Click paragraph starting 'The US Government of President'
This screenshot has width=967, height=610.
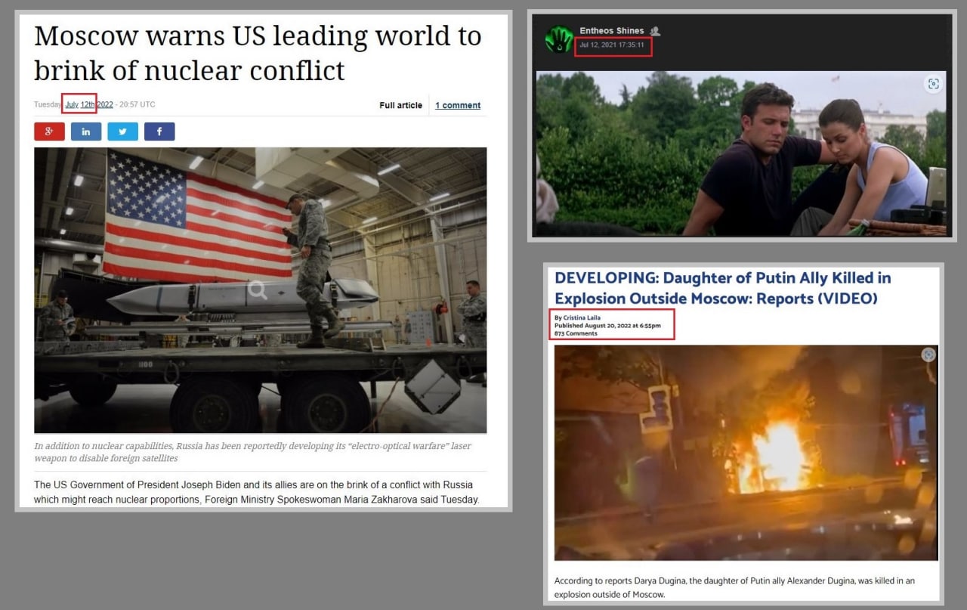click(257, 492)
